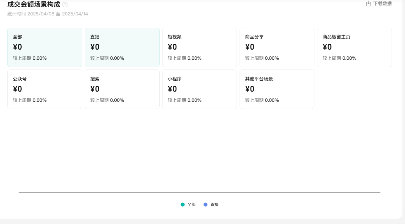Select the 搜索 scene card
This screenshot has width=405, height=224.
[x=122, y=89]
